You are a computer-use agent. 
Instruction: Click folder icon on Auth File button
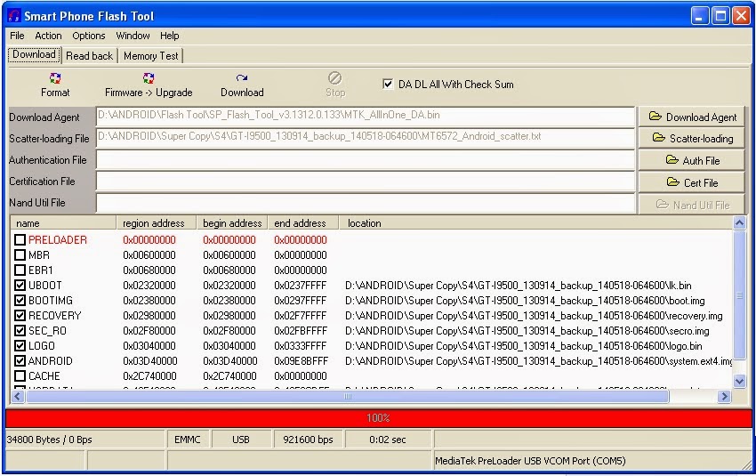pos(672,159)
